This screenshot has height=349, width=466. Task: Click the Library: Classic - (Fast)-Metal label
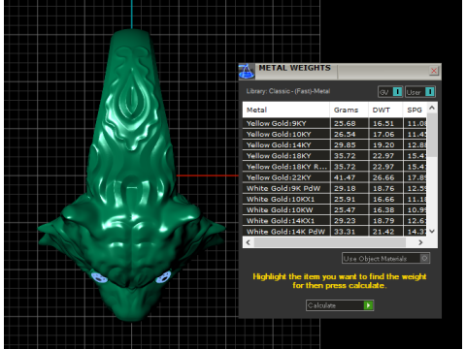(288, 91)
